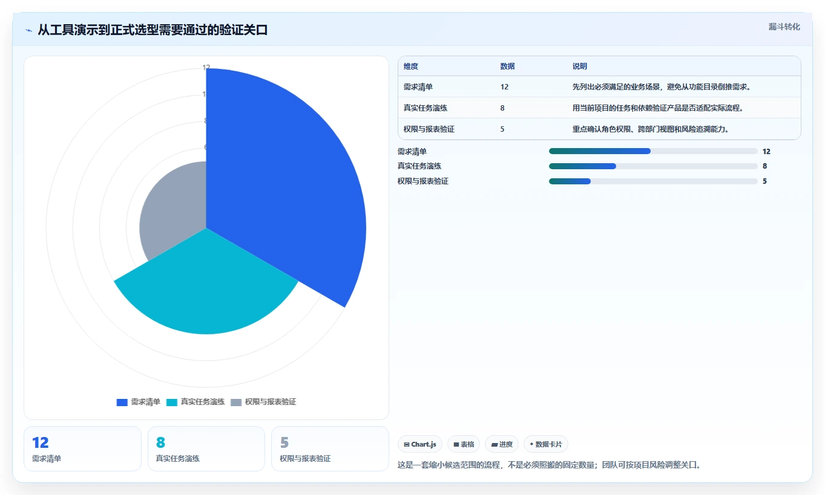825x495 pixels.
Task: Click the 漏斗转化 label in header
Action: [784, 27]
